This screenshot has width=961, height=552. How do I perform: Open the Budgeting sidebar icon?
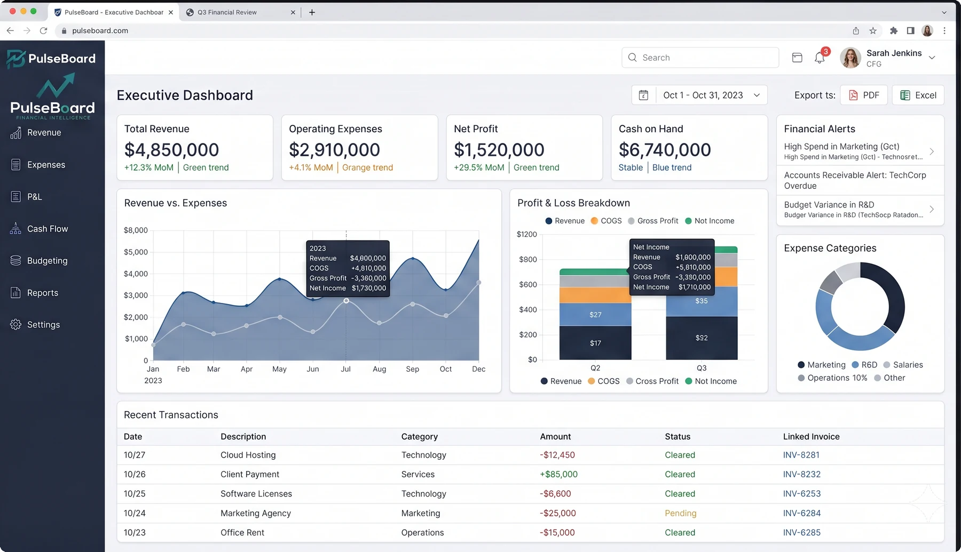[16, 261]
